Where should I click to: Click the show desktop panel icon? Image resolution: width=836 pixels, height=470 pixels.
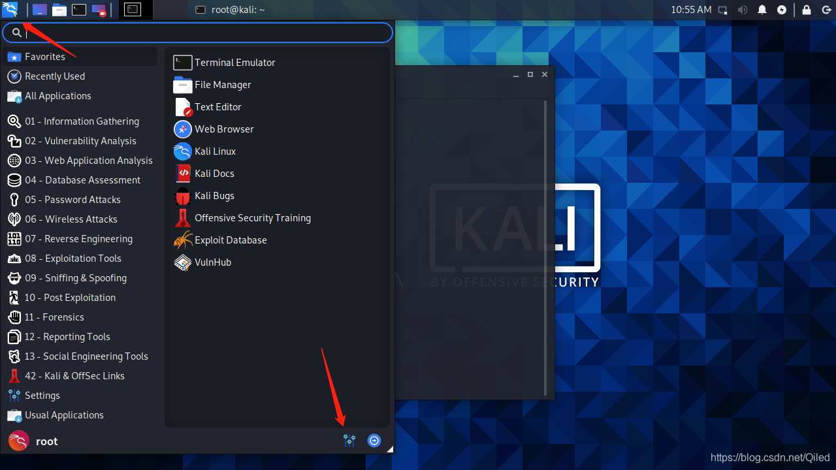tap(39, 10)
